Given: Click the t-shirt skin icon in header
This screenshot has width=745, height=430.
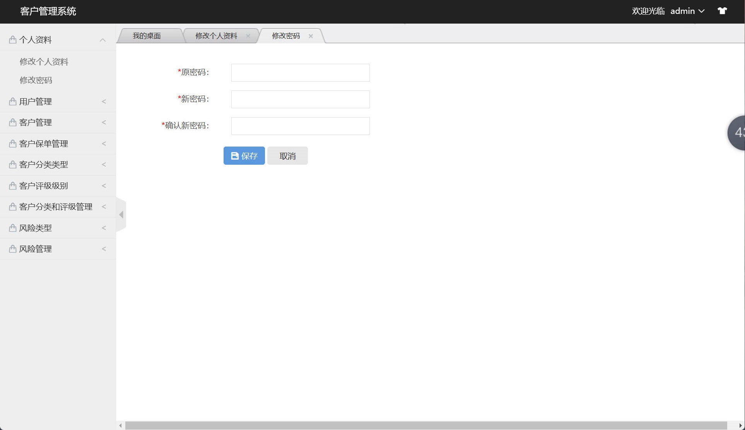Looking at the screenshot, I should click(722, 11).
